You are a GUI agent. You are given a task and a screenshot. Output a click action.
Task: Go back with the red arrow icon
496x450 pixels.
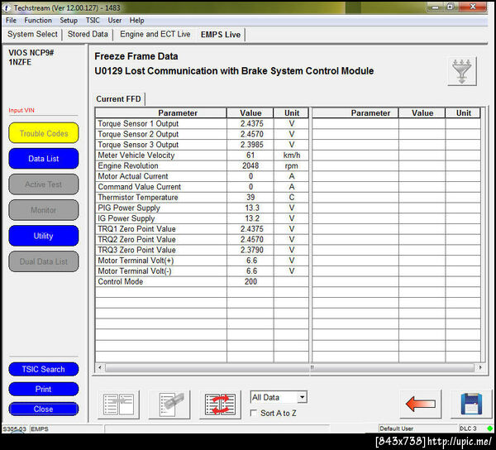pos(421,405)
